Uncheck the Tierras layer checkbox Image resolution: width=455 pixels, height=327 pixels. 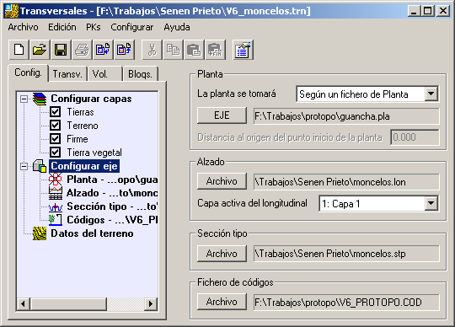pos(55,112)
